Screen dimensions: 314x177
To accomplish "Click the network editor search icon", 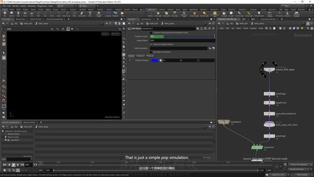I will [x=308, y=29].
